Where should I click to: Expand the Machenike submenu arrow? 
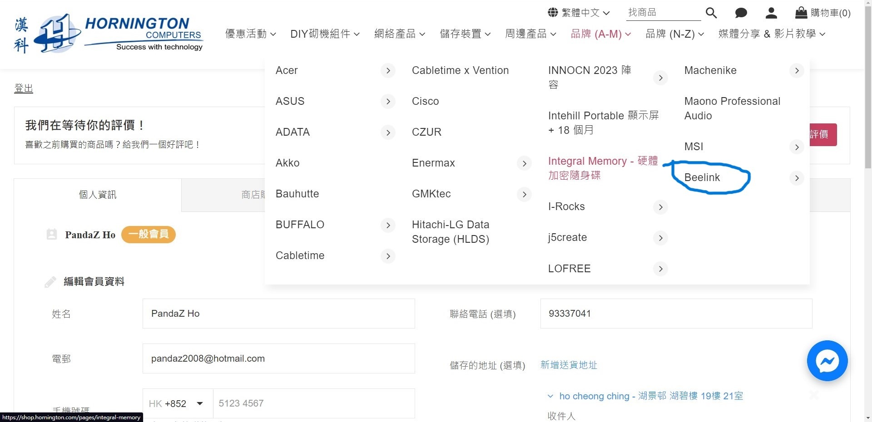tap(797, 71)
